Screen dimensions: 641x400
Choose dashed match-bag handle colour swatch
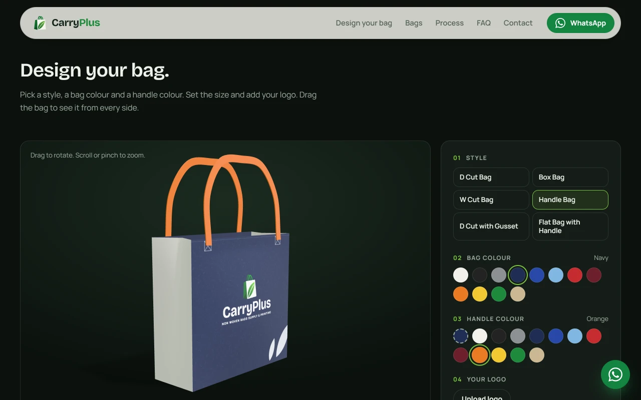461,336
